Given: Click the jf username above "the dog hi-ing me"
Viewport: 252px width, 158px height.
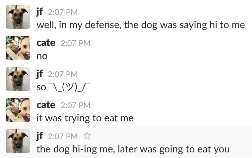Looking at the screenshot, I should tap(40, 136).
